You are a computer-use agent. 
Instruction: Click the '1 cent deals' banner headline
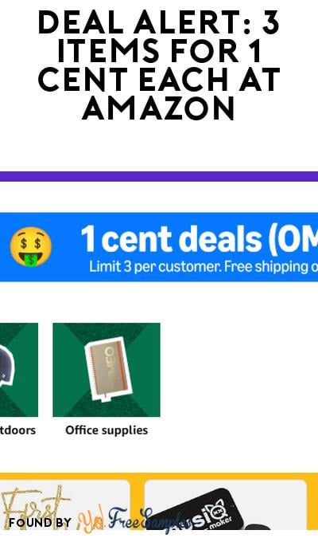[x=200, y=239]
